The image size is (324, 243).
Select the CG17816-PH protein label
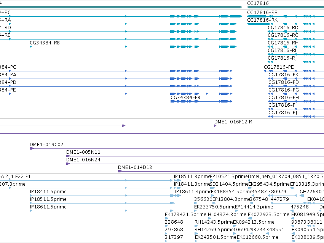[x=284, y=98]
